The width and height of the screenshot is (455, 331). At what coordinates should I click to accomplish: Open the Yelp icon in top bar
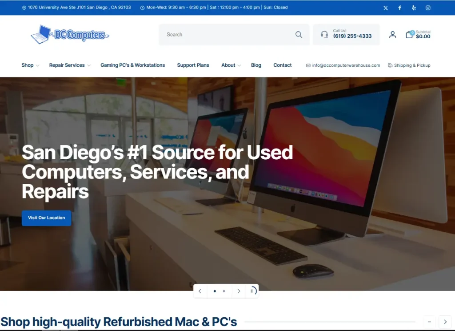(414, 8)
